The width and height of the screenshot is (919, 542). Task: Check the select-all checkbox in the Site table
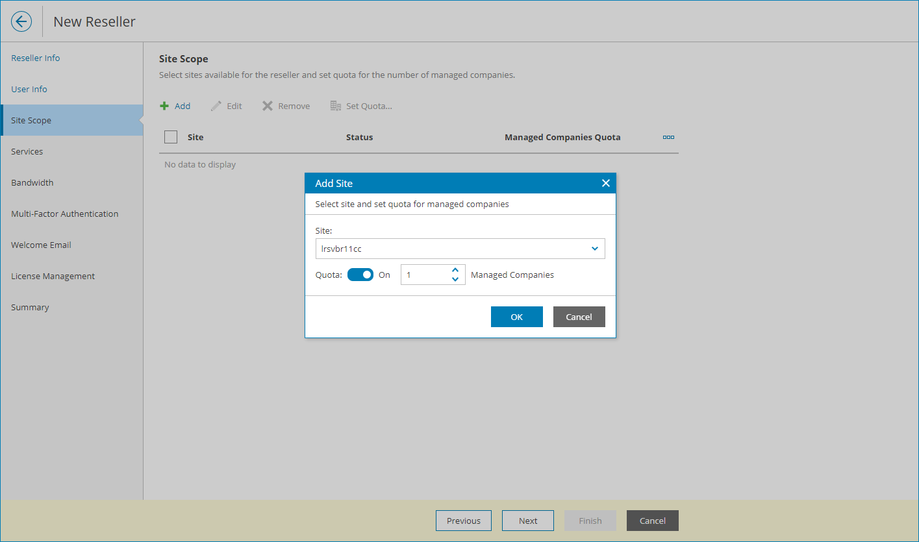(171, 137)
